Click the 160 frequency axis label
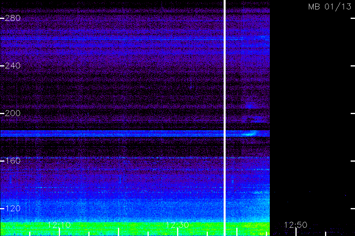 (13, 161)
